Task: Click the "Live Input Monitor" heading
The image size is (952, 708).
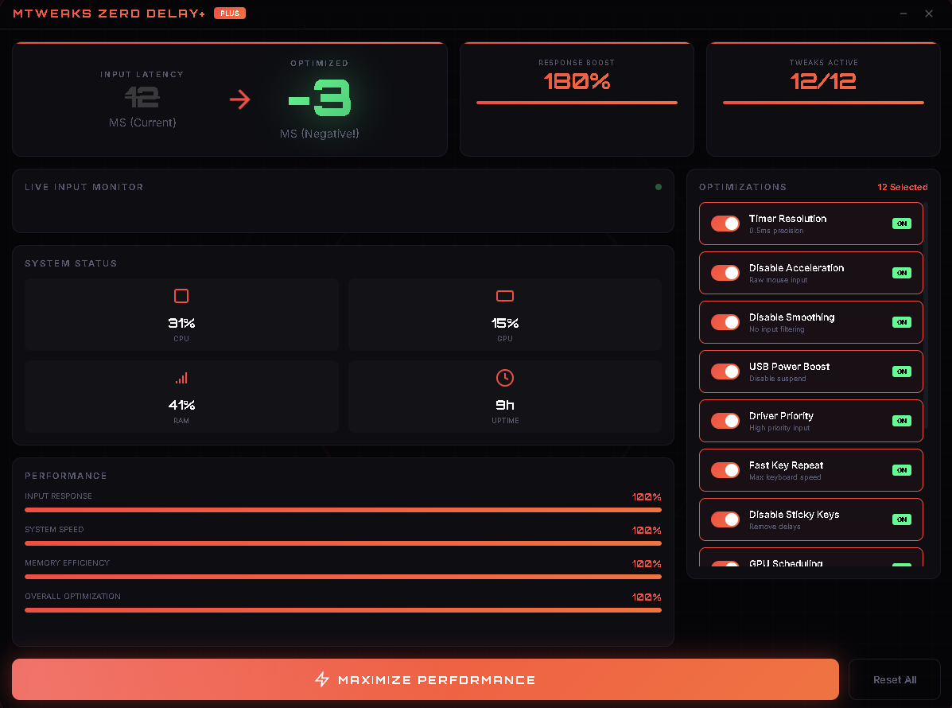Action: pos(84,187)
